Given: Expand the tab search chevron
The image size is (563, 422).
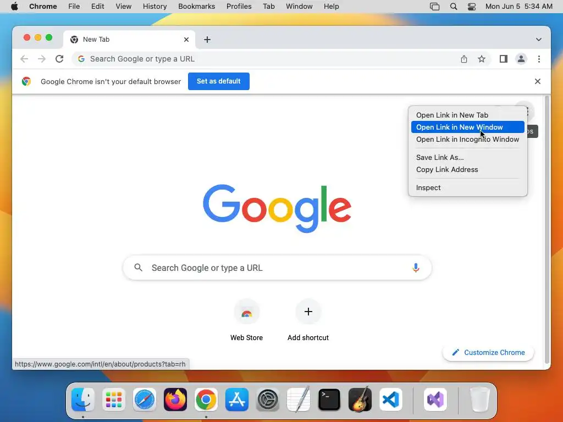Looking at the screenshot, I should click(539, 40).
